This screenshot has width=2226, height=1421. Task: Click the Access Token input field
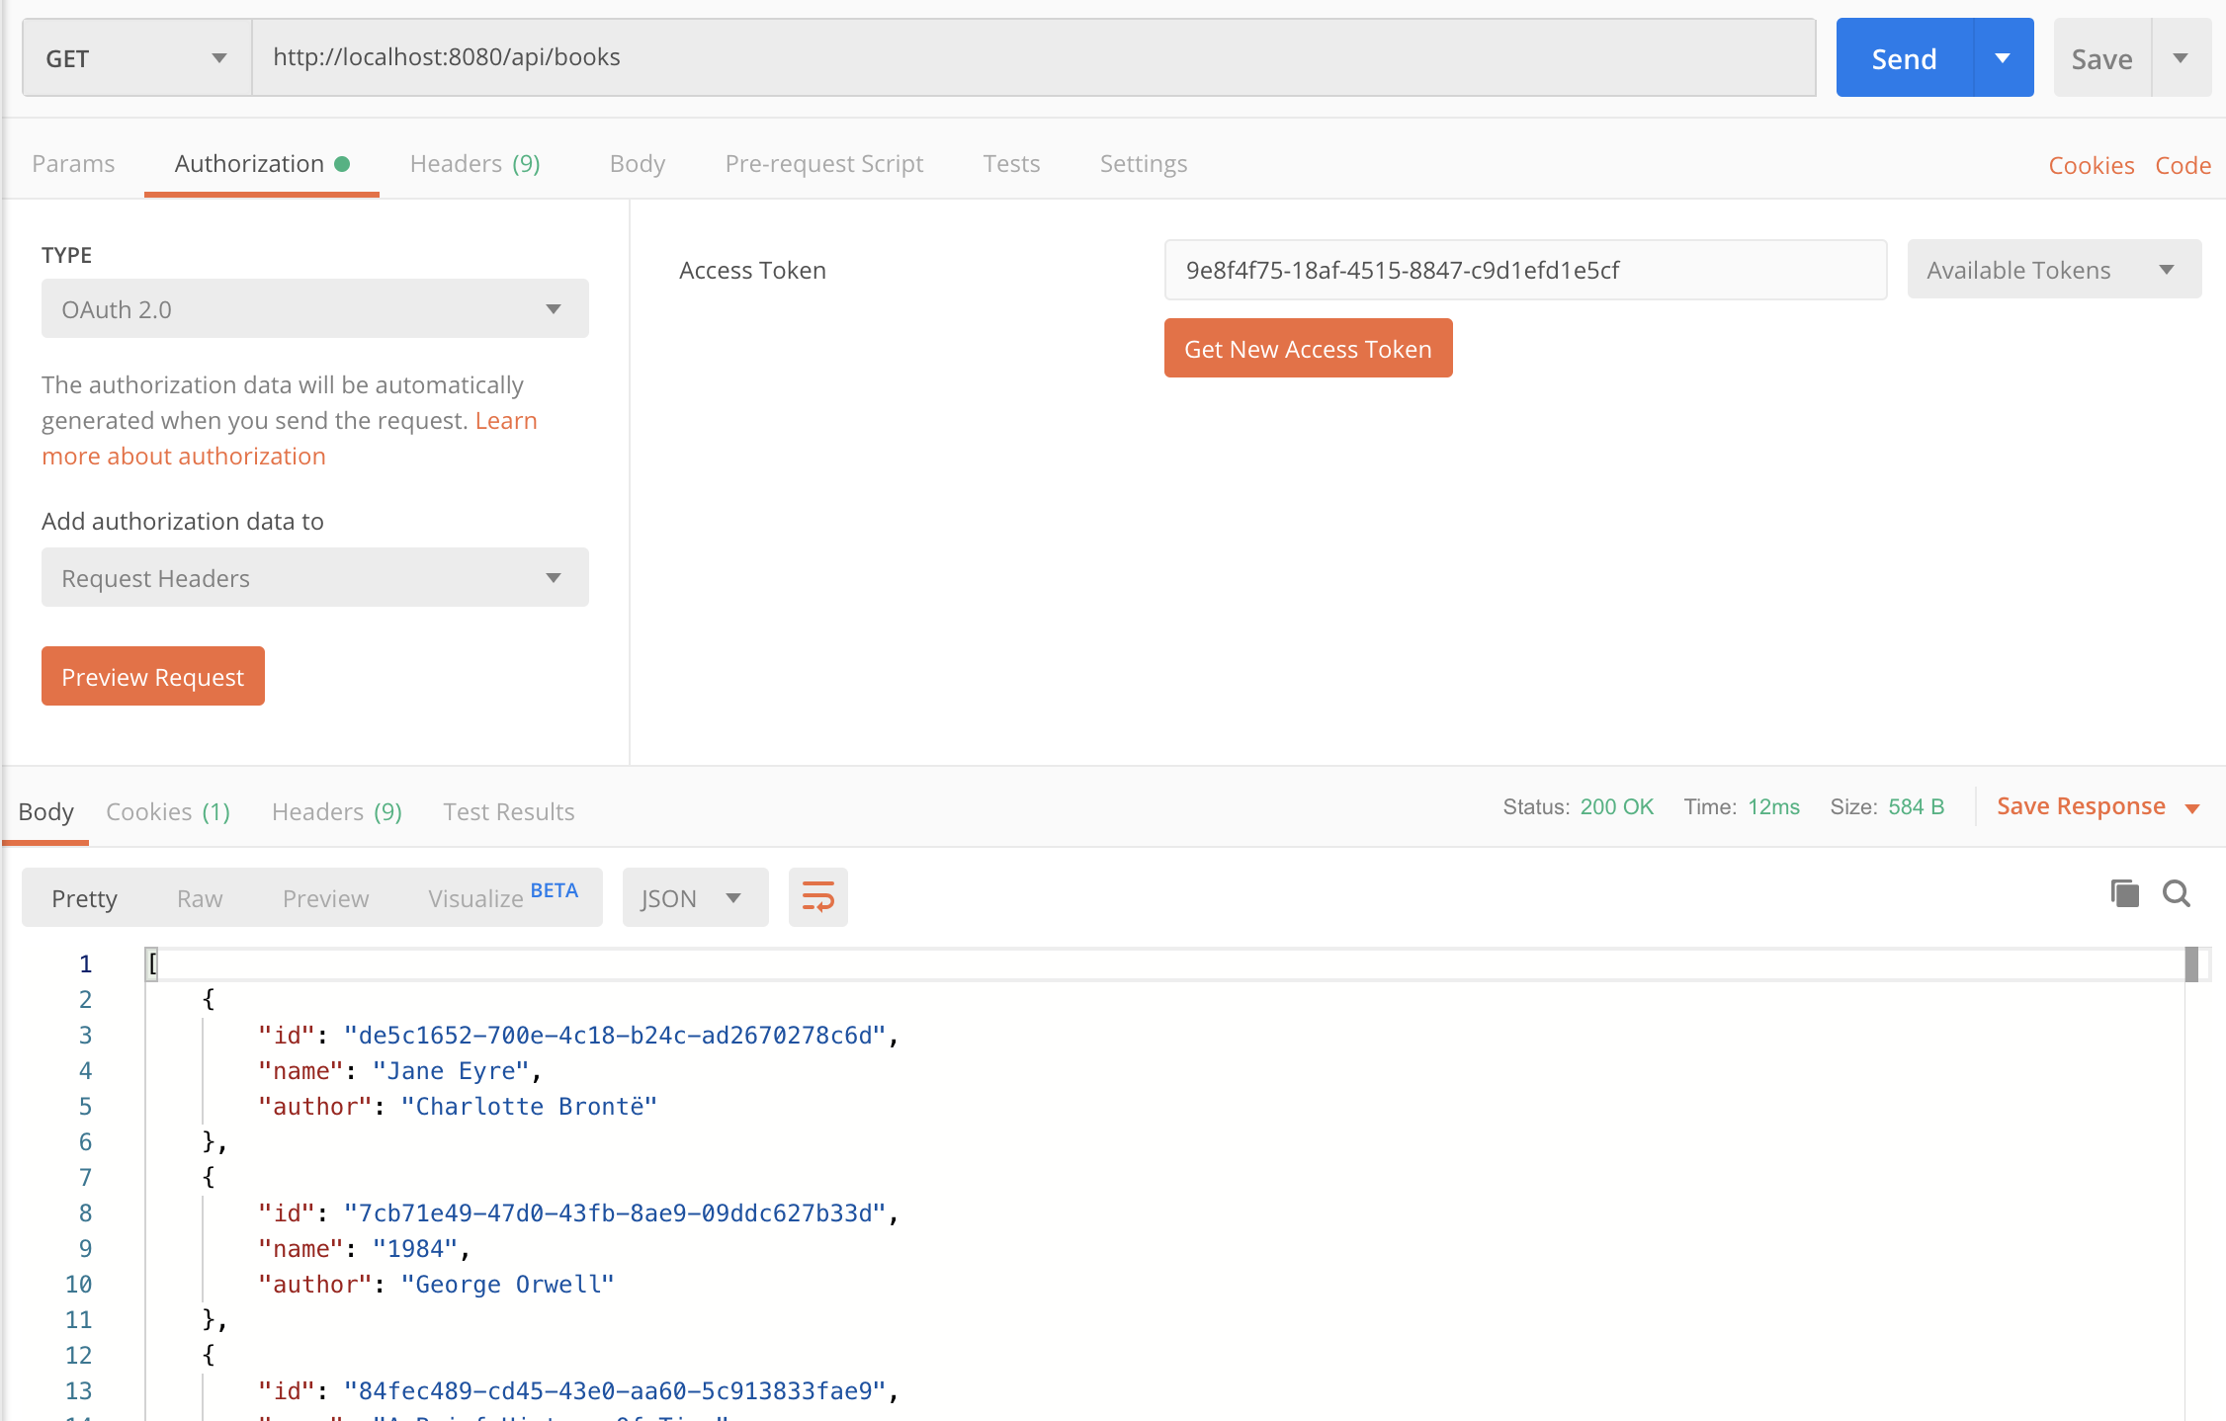coord(1525,270)
